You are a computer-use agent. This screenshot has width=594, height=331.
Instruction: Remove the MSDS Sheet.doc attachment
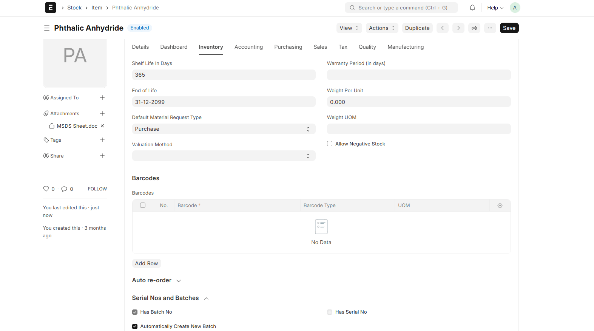pyautogui.click(x=102, y=126)
